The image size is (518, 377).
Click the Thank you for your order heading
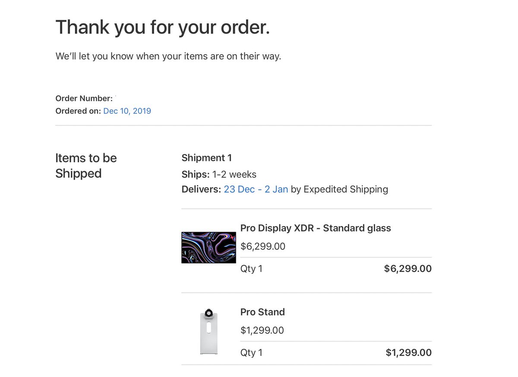[x=163, y=28]
